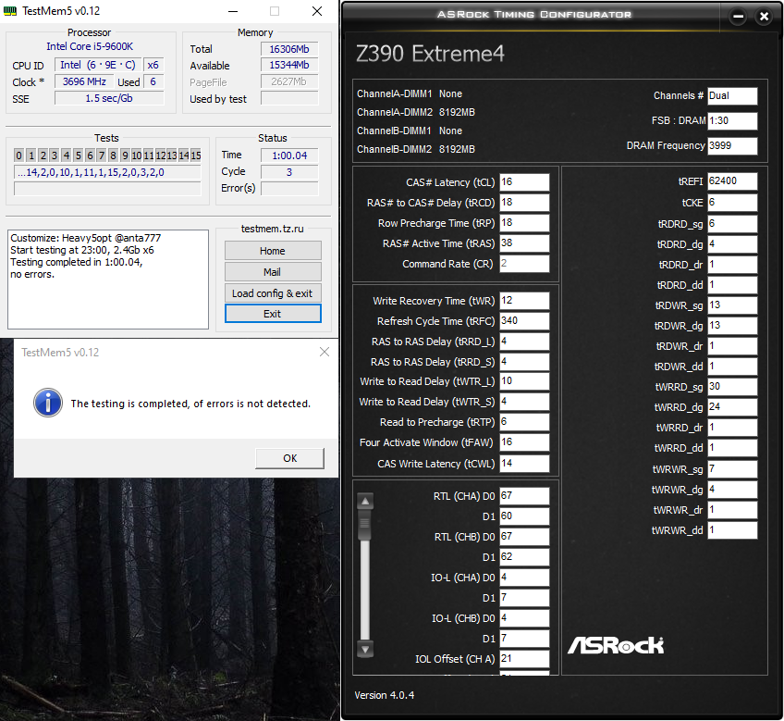Click scroll up arrow in RTL timing list
Viewport: 784px width, 721px height.
coord(365,501)
